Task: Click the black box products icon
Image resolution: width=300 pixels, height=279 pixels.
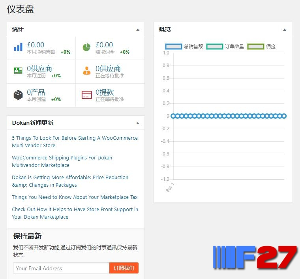Action: click(x=18, y=95)
